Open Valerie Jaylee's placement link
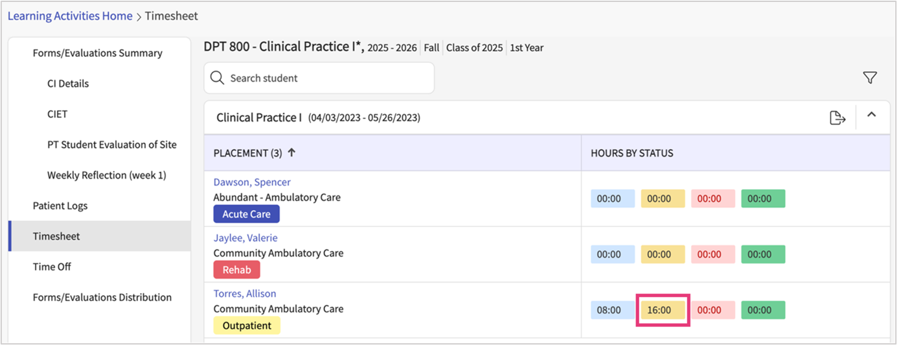Screen dimensions: 897x345 [x=245, y=238]
